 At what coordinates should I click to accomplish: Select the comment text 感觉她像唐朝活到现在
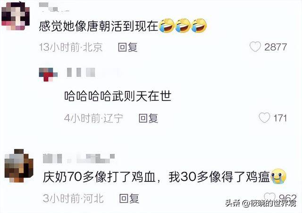coord(99,26)
